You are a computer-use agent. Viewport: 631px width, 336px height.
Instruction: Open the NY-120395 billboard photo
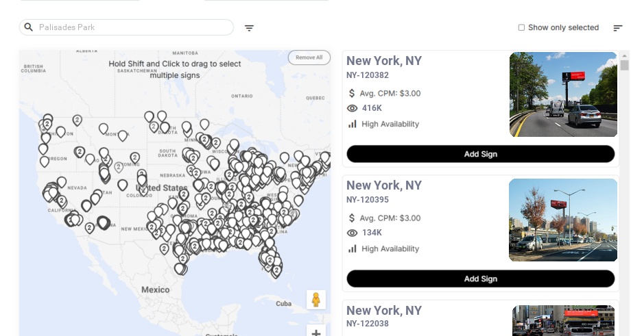pos(563,220)
